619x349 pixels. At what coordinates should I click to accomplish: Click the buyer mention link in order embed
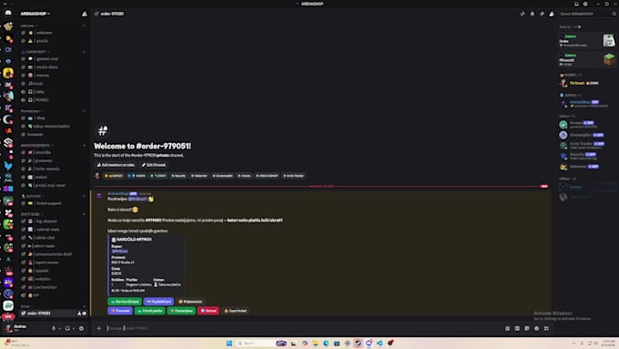pyautogui.click(x=119, y=251)
